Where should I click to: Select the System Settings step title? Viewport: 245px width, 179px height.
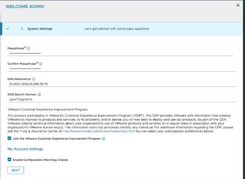click(40, 29)
